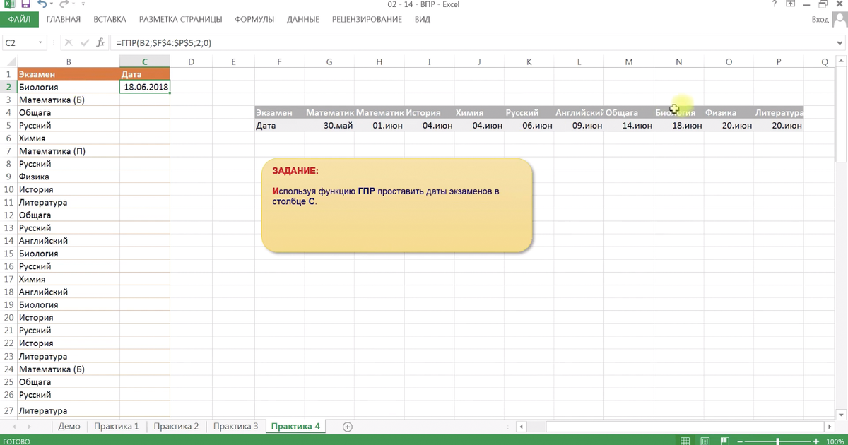Open the РАЗМЕТКА СТРАНИЦЫ ribbon tab
Viewport: 848px width, 445px height.
(x=180, y=20)
